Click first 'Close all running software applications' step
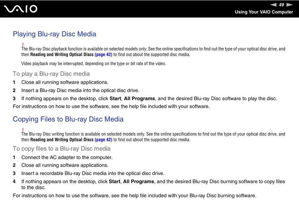This screenshot has width=299, height=211. pos(65,82)
